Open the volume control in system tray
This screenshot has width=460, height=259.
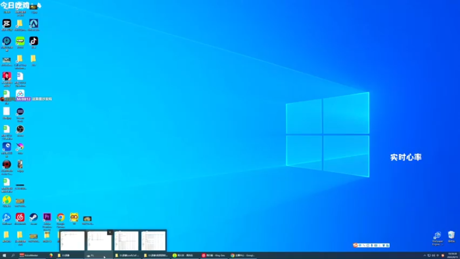[x=434, y=256]
